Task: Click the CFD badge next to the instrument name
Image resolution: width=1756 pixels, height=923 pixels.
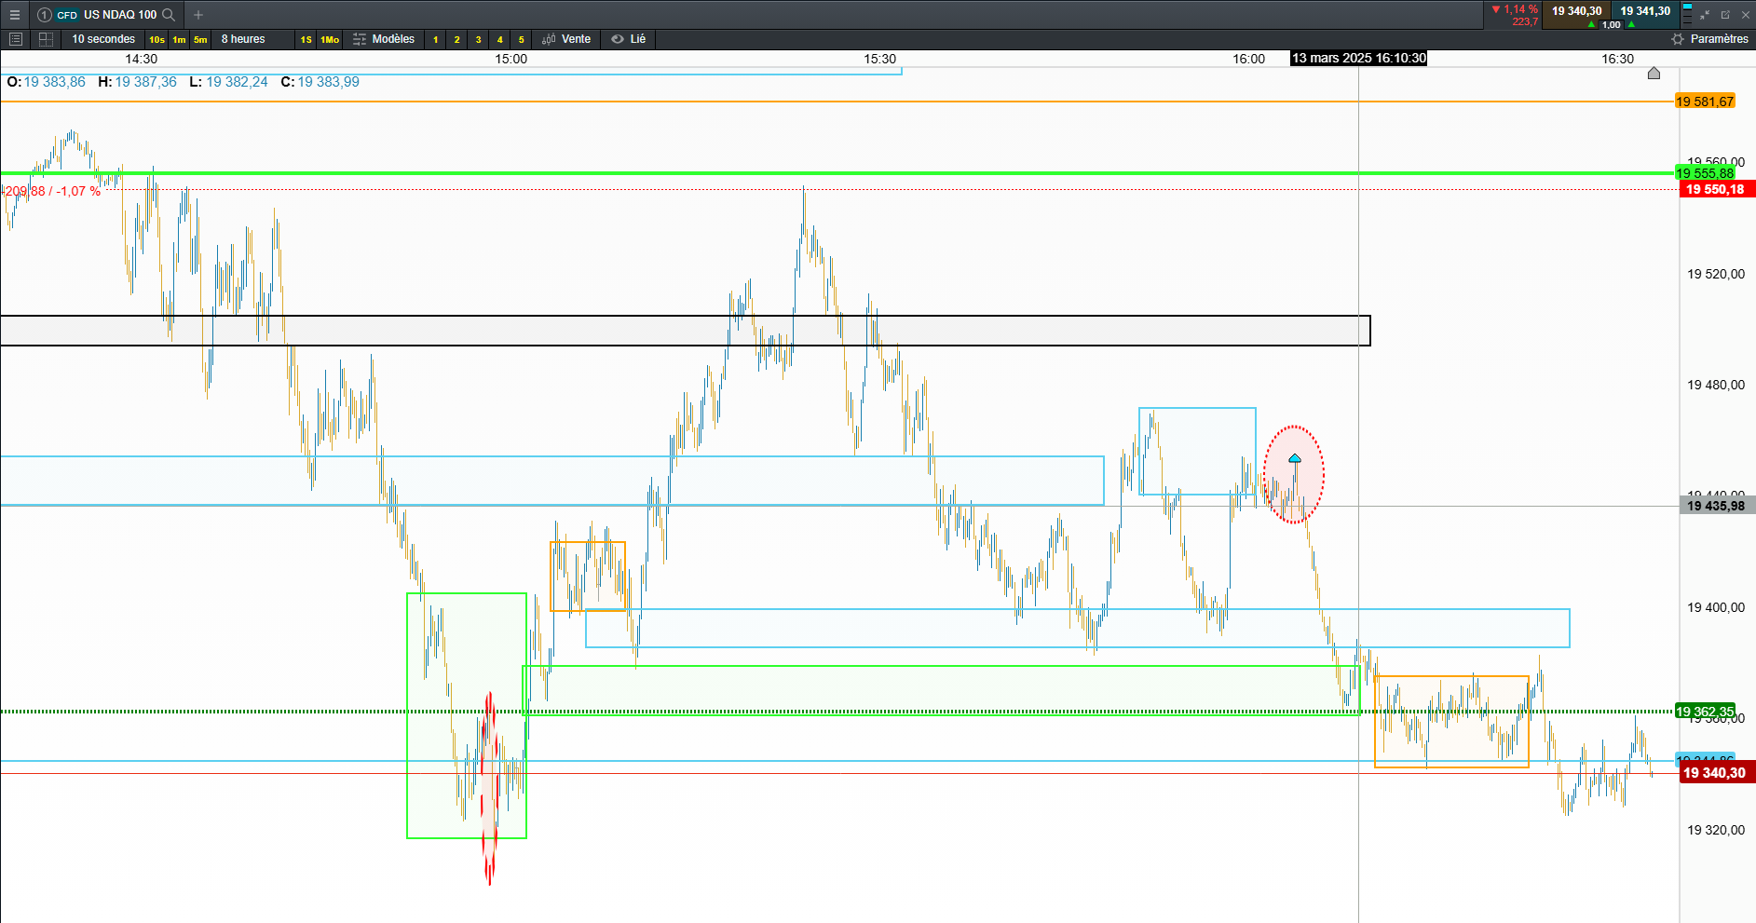Action: (x=67, y=15)
